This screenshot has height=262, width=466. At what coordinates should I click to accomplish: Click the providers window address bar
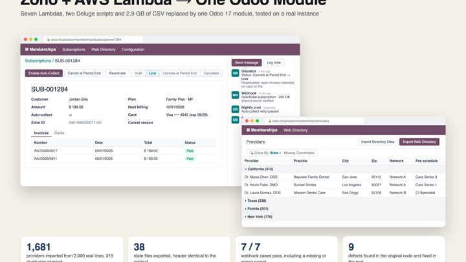[315, 121]
